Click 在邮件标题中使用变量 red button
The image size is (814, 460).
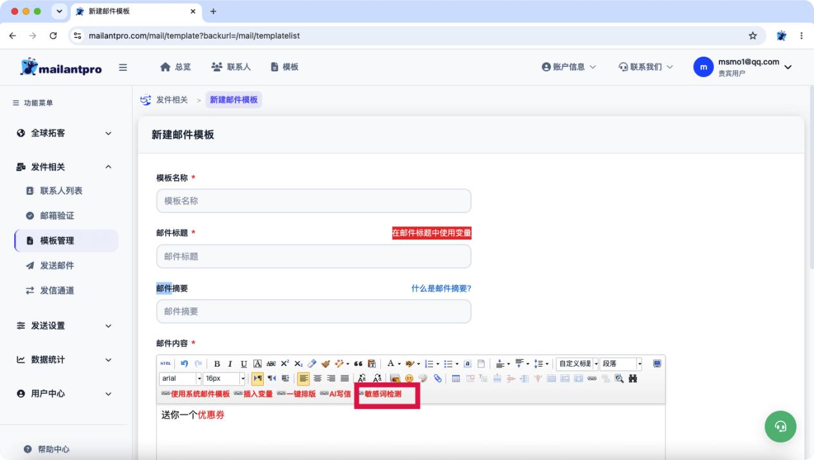432,233
